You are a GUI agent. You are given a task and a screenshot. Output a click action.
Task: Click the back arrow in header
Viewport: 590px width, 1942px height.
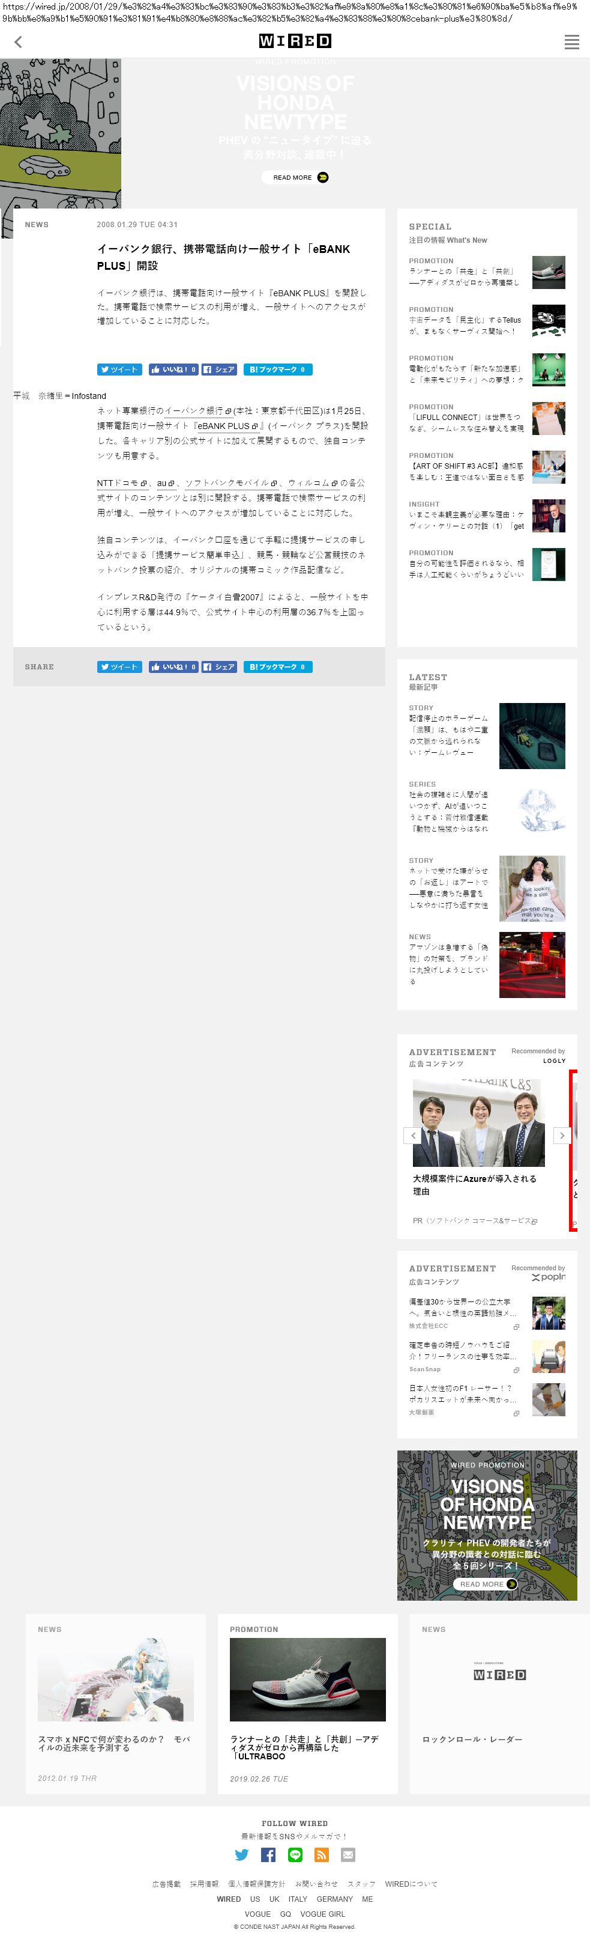18,42
